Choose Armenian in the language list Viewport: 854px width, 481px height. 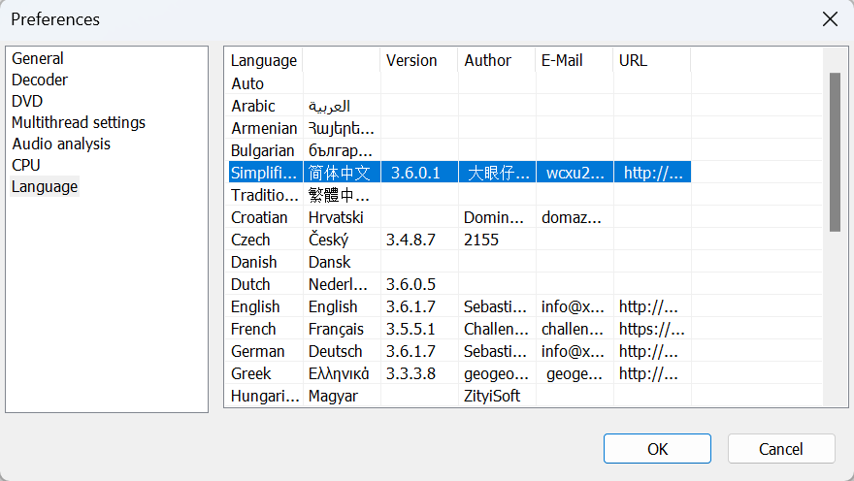coord(459,128)
